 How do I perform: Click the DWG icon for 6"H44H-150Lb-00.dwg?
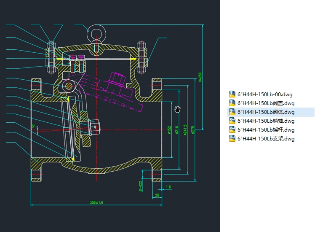(x=232, y=94)
